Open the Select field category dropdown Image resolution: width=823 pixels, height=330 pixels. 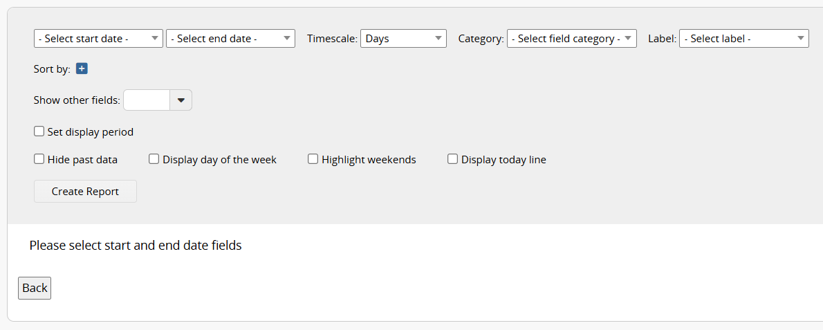[571, 39]
